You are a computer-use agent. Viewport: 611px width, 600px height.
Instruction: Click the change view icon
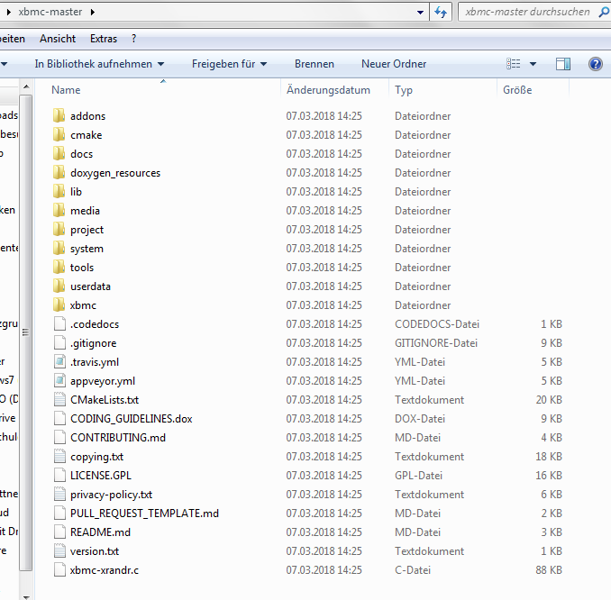click(x=513, y=63)
